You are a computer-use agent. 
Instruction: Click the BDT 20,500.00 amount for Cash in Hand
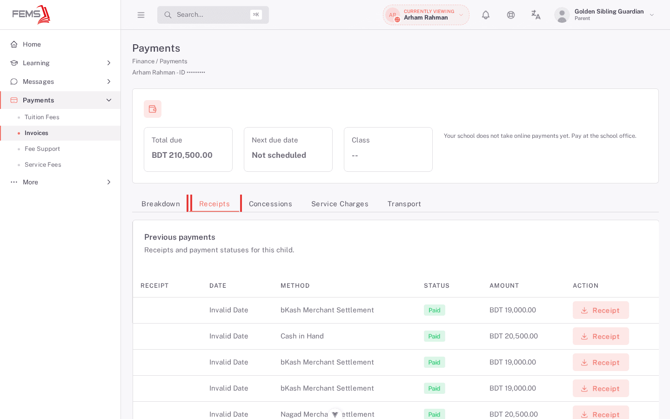pos(514,336)
